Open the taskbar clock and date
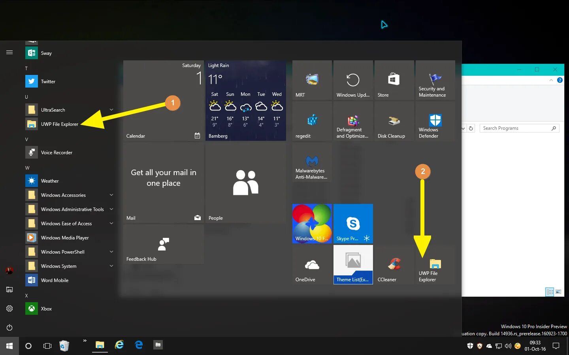569x355 pixels. 535,346
